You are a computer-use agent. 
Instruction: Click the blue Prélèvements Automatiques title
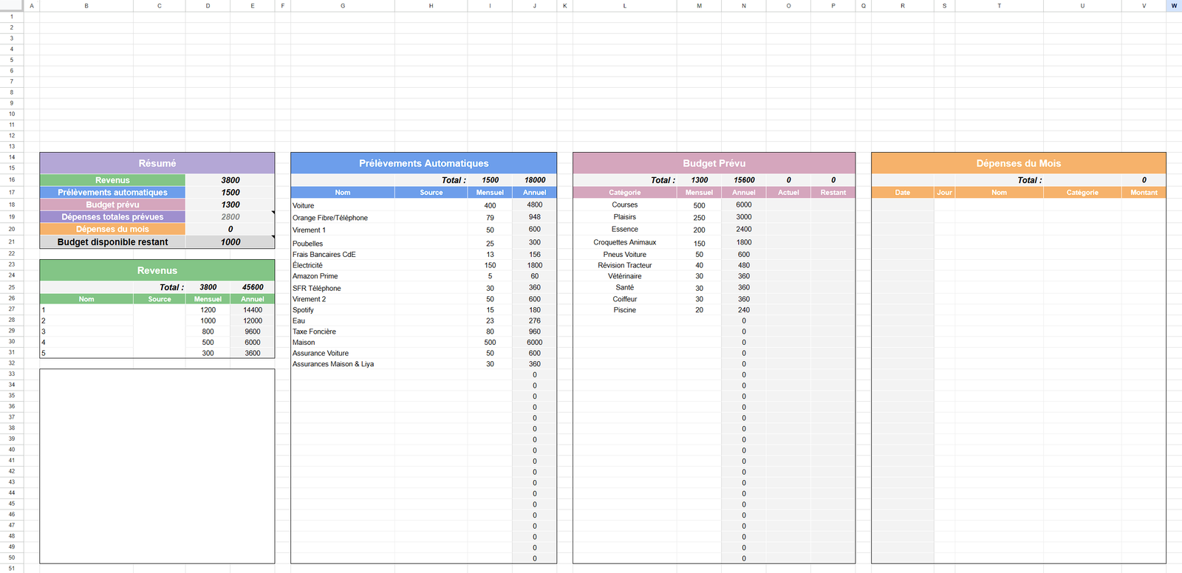[x=423, y=163]
